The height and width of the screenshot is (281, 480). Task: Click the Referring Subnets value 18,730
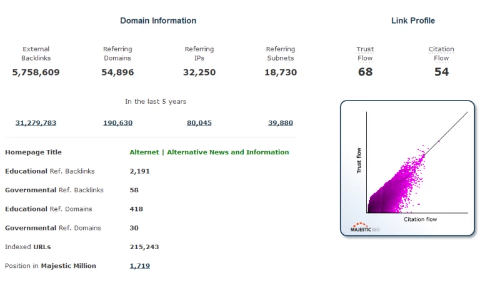tap(281, 72)
